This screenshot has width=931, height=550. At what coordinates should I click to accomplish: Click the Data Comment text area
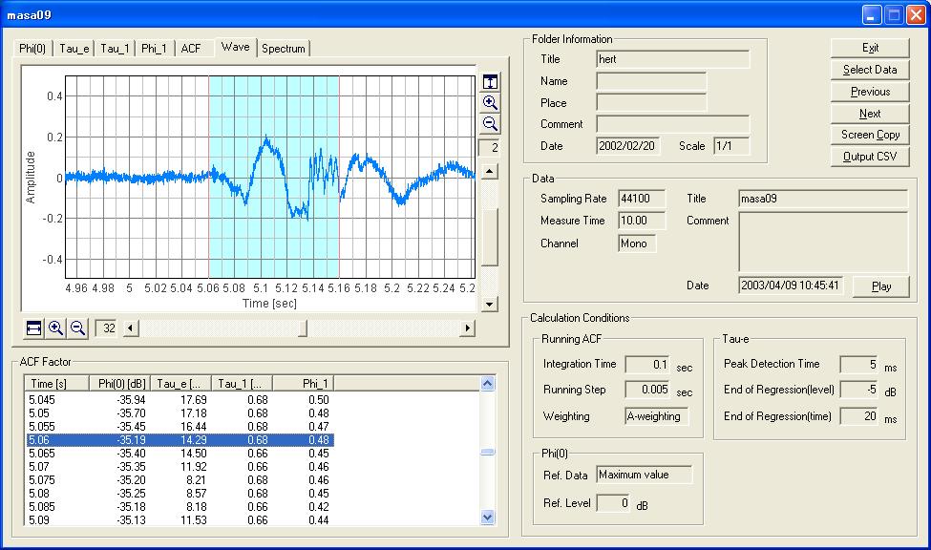(823, 242)
